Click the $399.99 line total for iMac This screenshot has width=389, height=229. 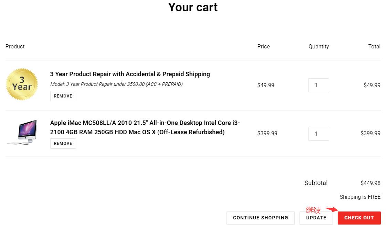click(x=370, y=133)
